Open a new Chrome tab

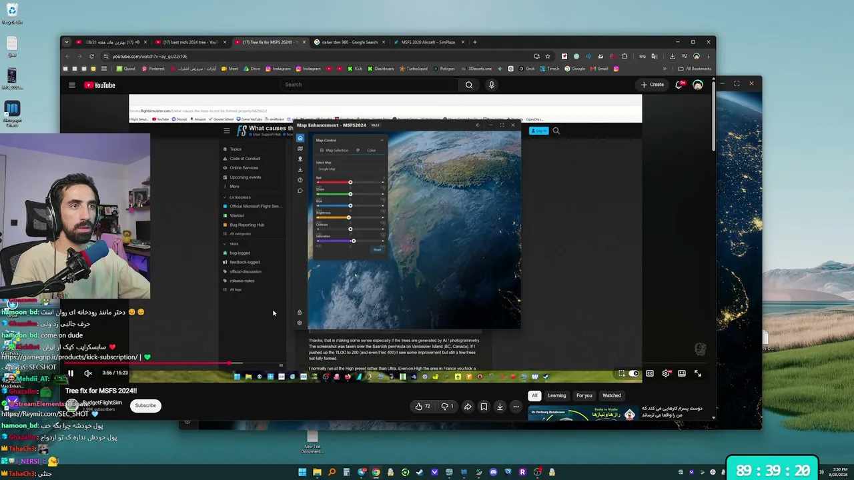[x=475, y=42]
